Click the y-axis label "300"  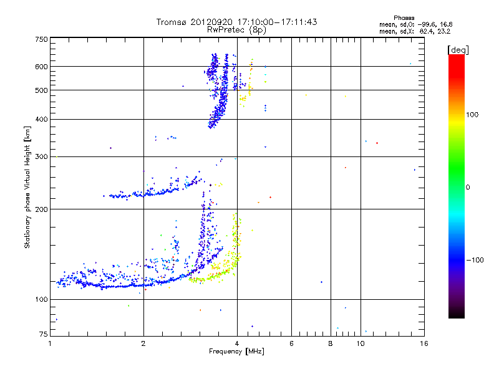coord(41,156)
